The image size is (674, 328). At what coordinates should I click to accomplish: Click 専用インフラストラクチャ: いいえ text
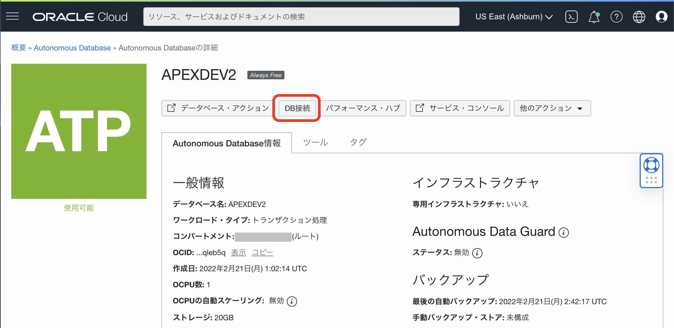coord(471,204)
